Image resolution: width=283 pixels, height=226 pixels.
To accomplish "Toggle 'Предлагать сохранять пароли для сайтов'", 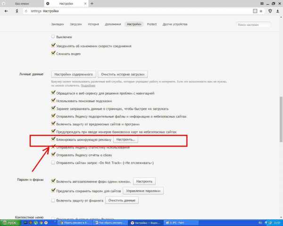I will click(53, 190).
